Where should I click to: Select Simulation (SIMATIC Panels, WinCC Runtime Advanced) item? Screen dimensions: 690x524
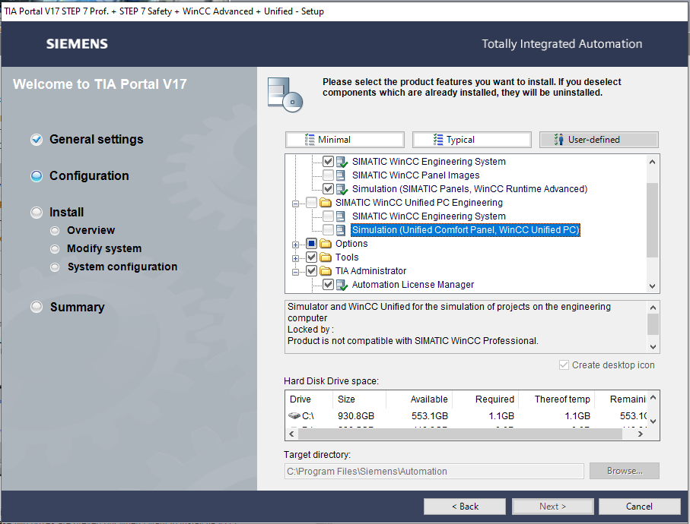point(469,189)
